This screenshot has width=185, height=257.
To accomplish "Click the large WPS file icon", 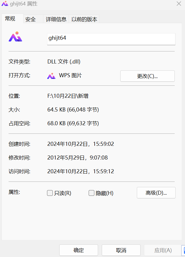I will pyautogui.click(x=15, y=37).
